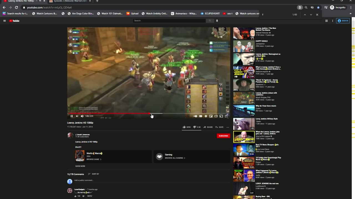Screen dimensions: 355x199
Task: Reload the page
Action: [x=16, y=7]
